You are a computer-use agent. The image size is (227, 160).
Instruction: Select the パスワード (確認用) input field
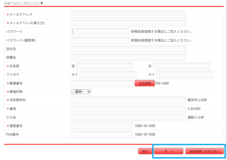(x=100, y=40)
